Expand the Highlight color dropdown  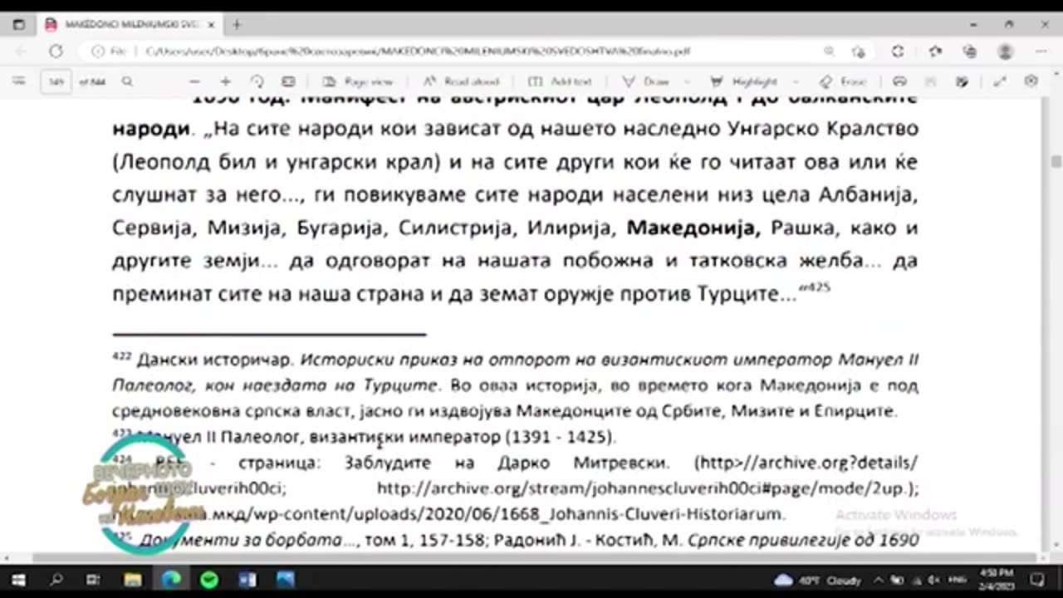pyautogui.click(x=796, y=81)
